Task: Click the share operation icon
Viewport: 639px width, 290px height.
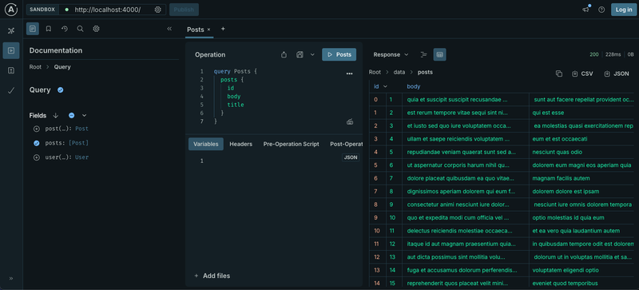Action: tap(284, 54)
